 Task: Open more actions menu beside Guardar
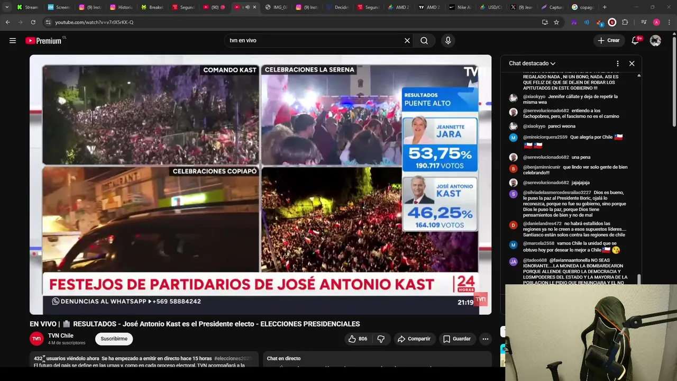click(x=486, y=339)
